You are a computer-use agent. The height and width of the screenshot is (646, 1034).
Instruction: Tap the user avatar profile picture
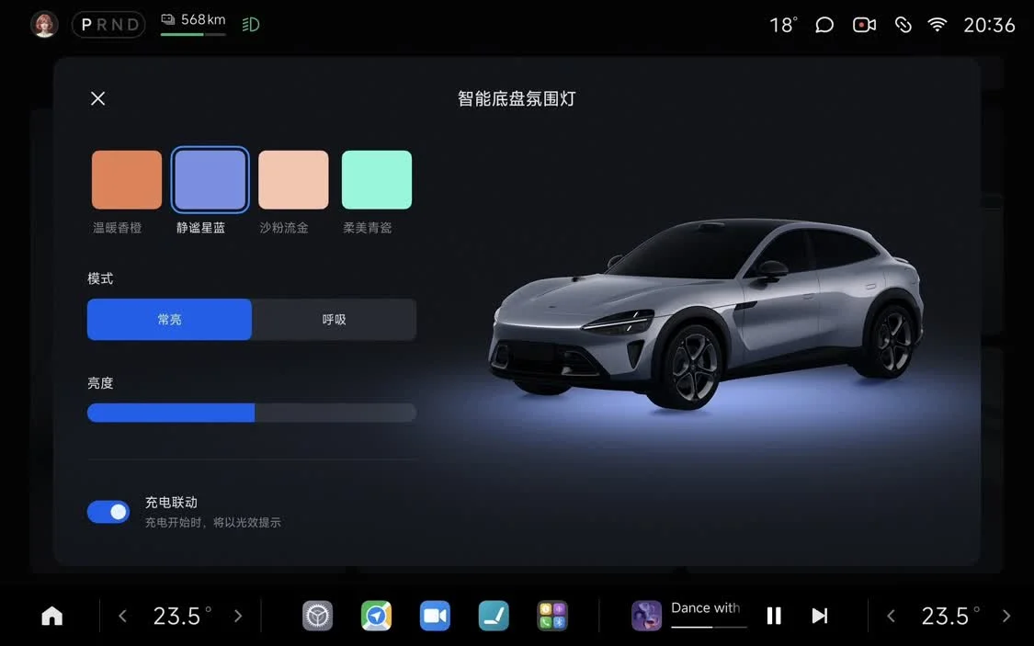click(44, 25)
